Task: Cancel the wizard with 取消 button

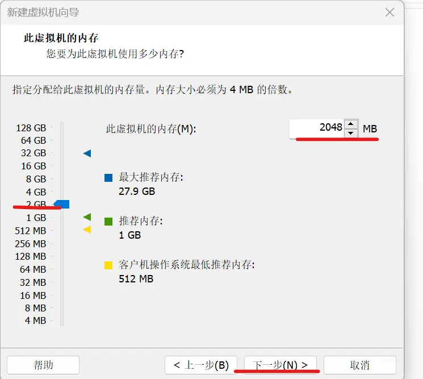Action: point(360,365)
